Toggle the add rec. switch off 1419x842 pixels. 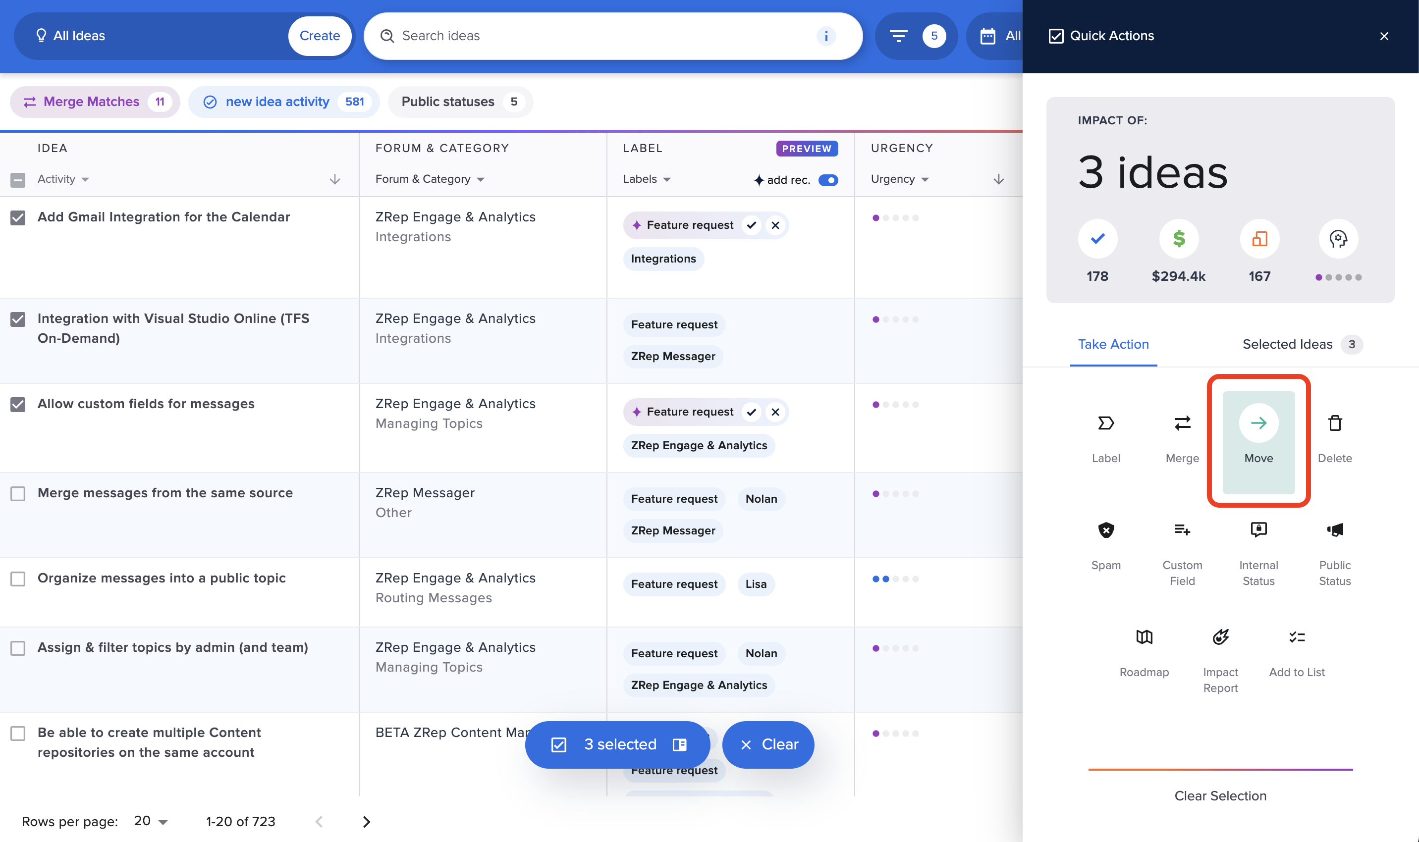point(828,180)
